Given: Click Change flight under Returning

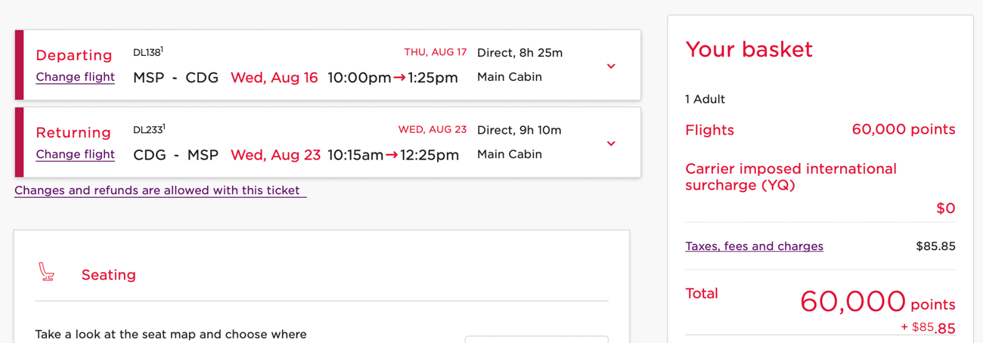Looking at the screenshot, I should tap(75, 154).
